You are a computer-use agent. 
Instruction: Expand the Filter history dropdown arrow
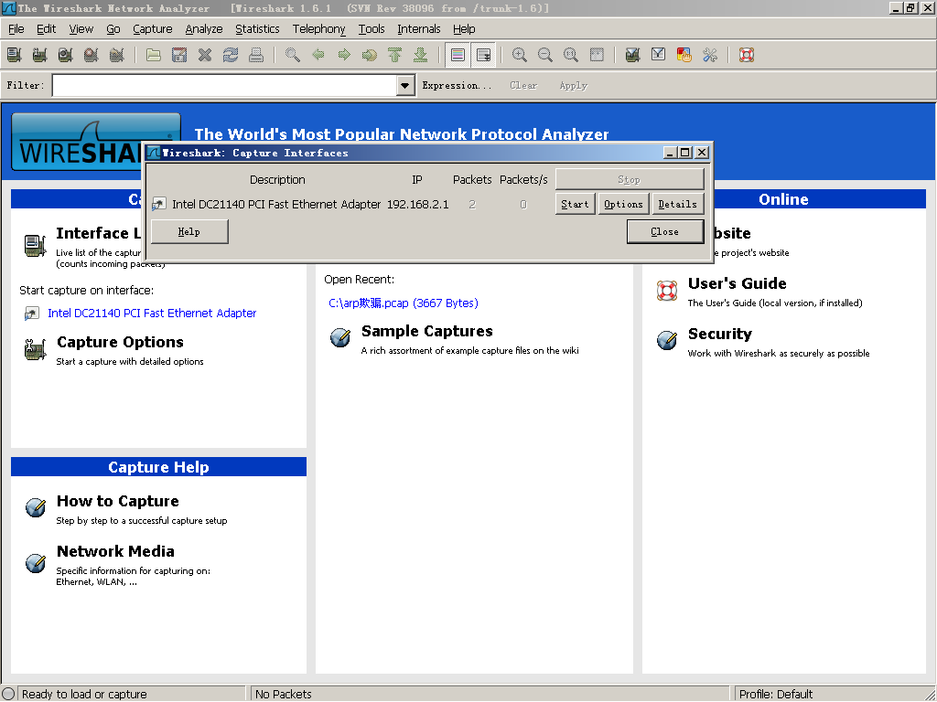(406, 86)
